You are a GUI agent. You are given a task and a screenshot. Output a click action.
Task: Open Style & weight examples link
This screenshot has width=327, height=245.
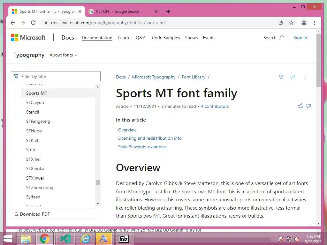[x=142, y=147]
